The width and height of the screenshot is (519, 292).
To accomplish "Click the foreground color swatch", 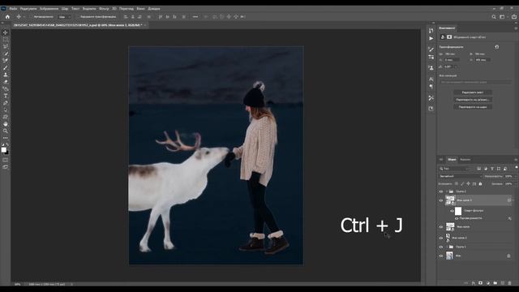I will tap(3, 150).
